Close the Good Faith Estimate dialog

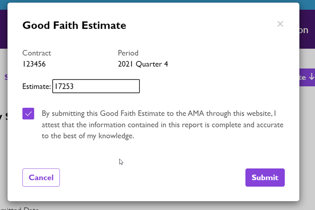point(280,24)
